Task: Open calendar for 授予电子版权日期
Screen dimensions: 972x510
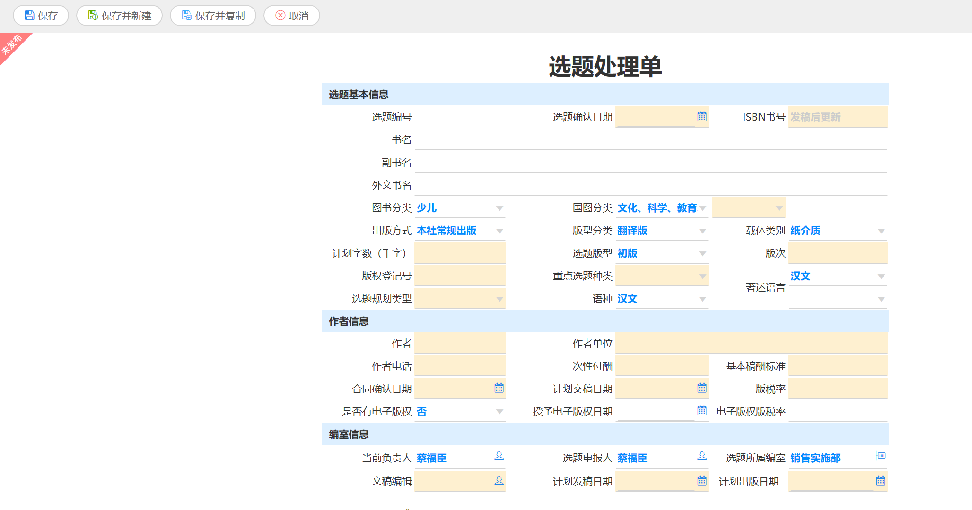Action: pos(702,411)
